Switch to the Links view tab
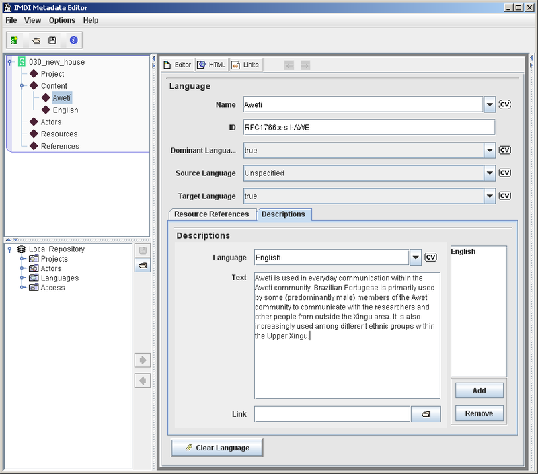The width and height of the screenshot is (538, 474). [x=246, y=65]
